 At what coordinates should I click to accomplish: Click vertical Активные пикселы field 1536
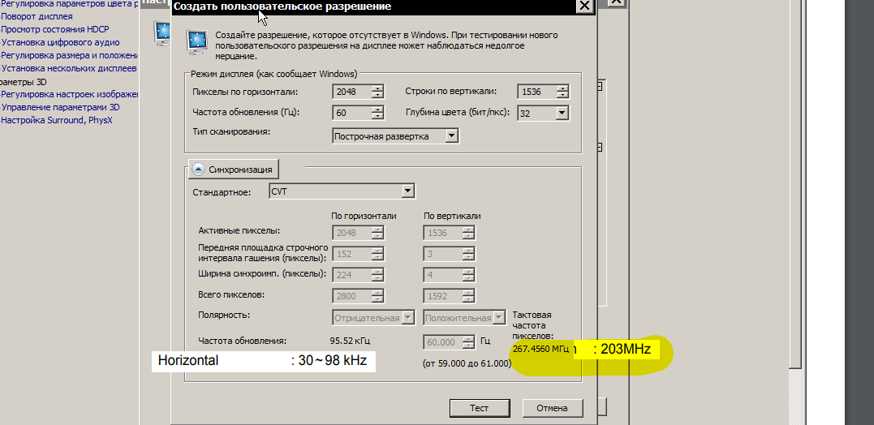click(x=444, y=233)
